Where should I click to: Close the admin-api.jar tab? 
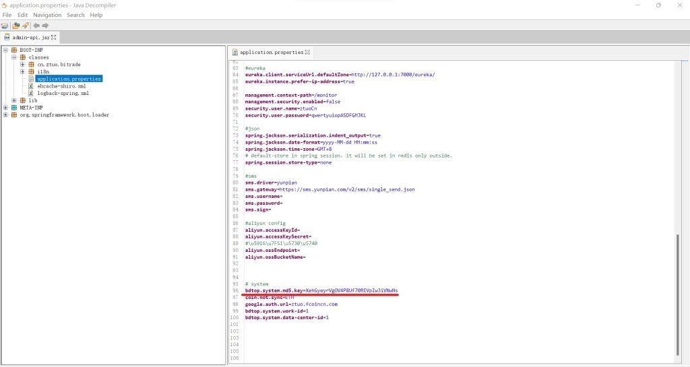coord(55,38)
